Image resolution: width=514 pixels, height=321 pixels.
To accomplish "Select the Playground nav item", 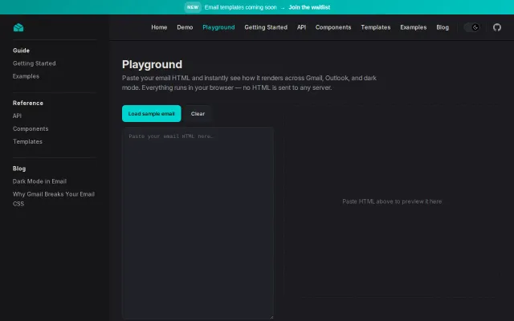I will tap(218, 27).
